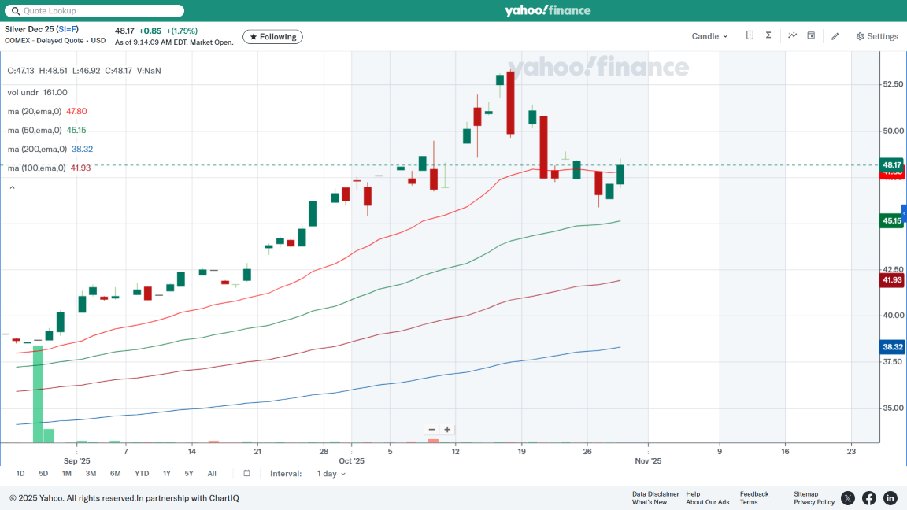Image resolution: width=907 pixels, height=510 pixels.
Task: Choose the 5Y time range
Action: point(189,474)
